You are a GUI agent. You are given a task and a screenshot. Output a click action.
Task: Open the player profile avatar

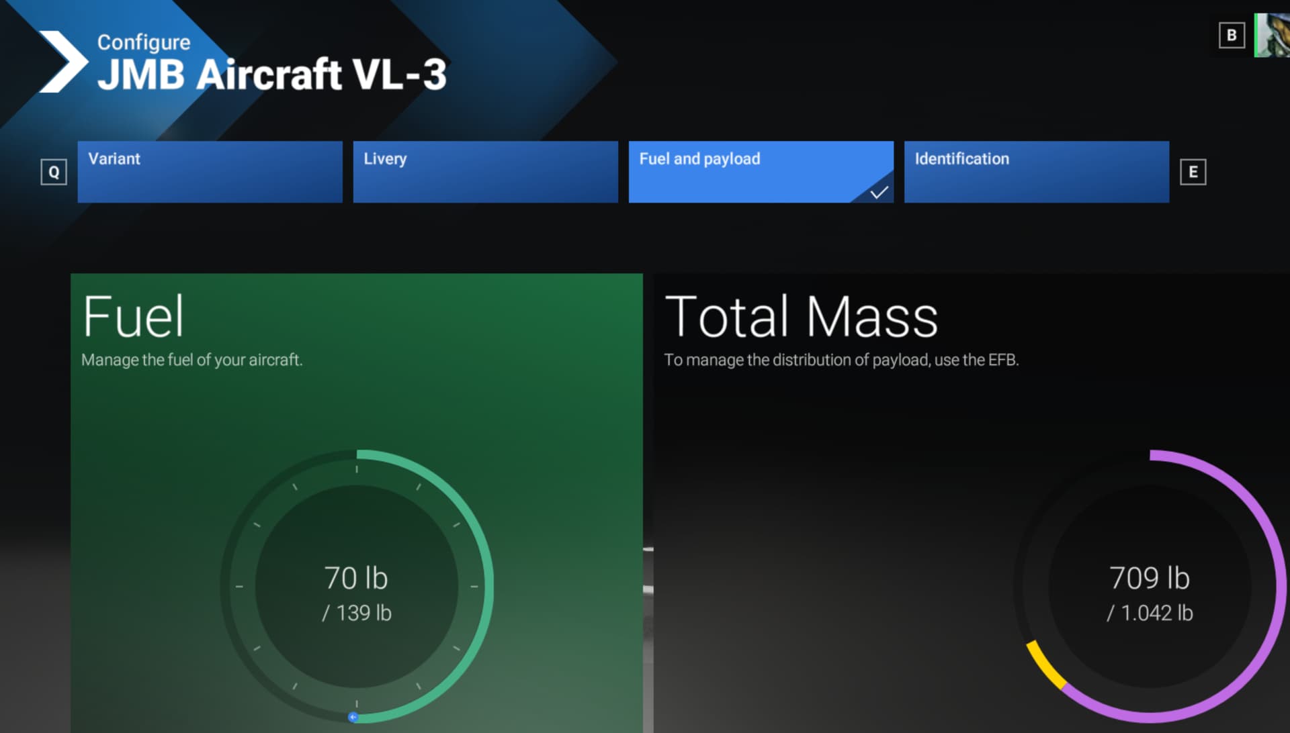point(1272,35)
